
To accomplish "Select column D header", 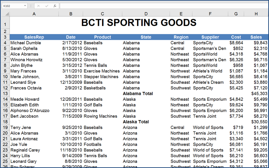I will tap(146, 14).
